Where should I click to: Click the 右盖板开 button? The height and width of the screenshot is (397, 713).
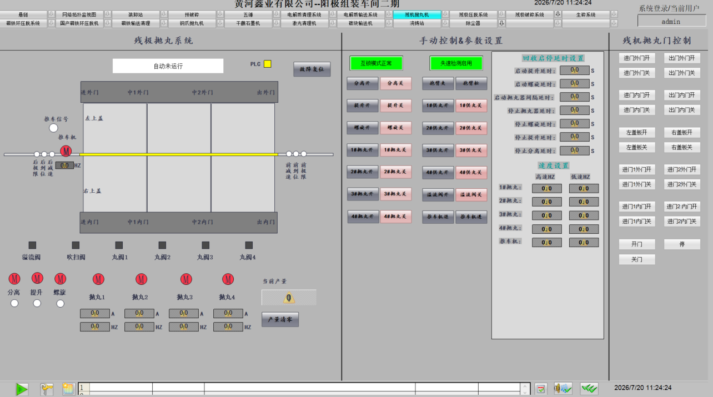click(x=682, y=133)
